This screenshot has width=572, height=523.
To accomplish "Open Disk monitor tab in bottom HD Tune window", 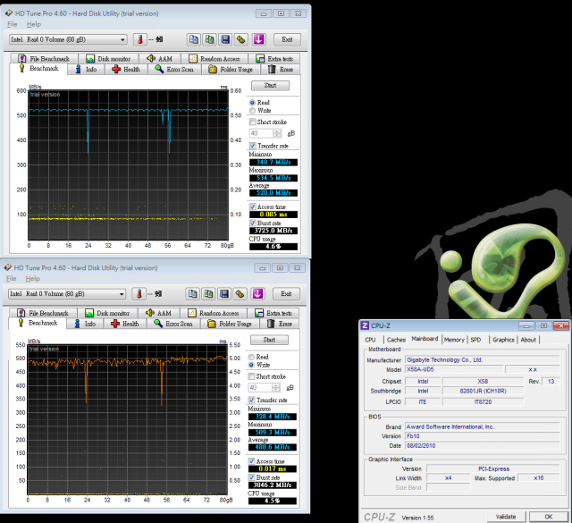I will 107,313.
